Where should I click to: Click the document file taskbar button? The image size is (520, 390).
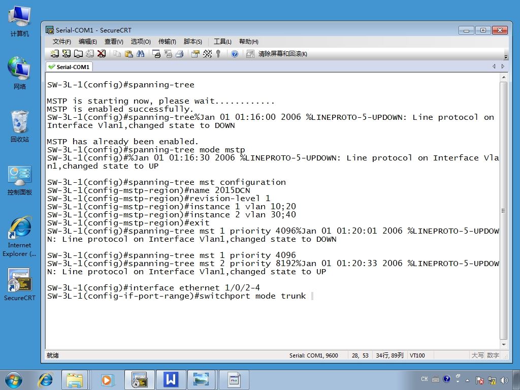[234, 380]
